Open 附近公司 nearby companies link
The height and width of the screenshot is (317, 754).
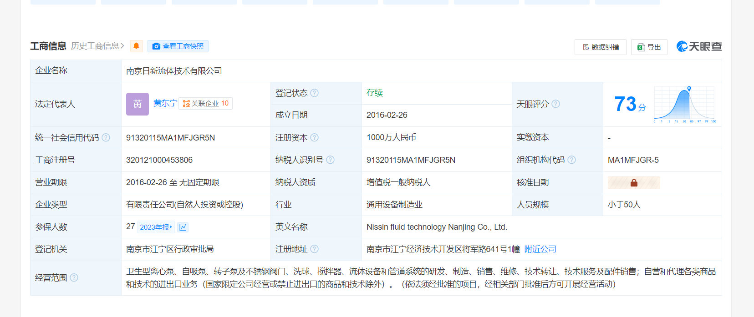point(540,249)
